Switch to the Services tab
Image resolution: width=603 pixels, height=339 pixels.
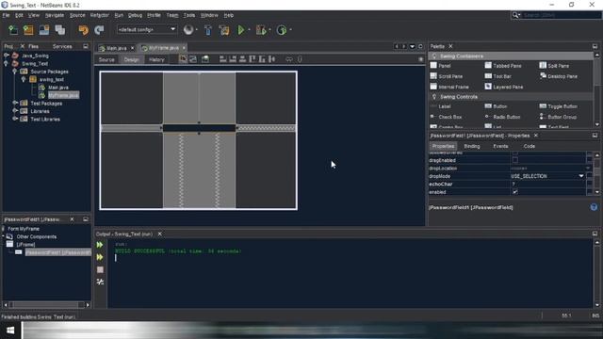click(x=62, y=46)
